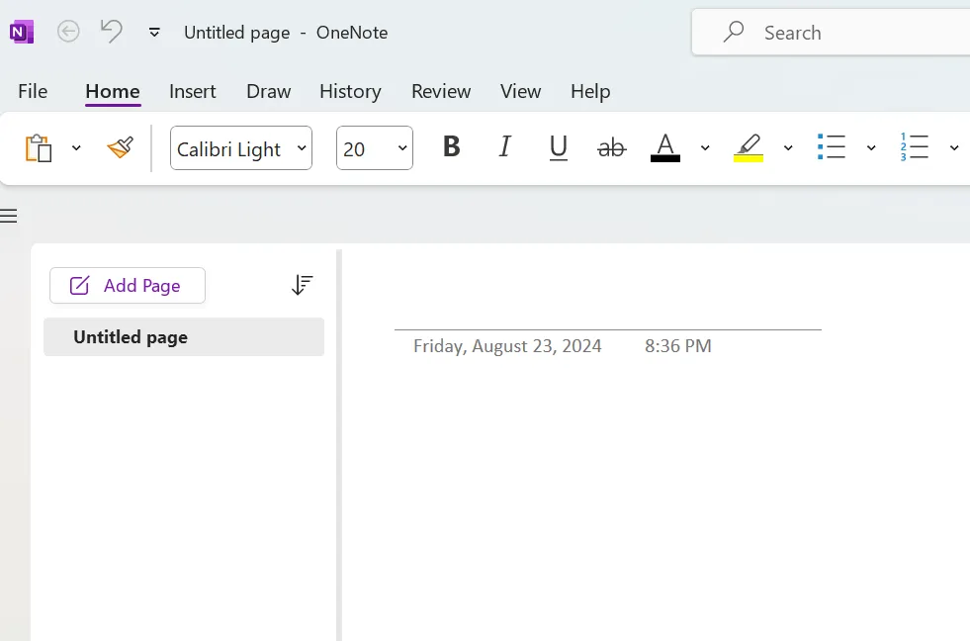The width and height of the screenshot is (970, 641).
Task: Paste from clipboard icon
Action: (x=39, y=147)
